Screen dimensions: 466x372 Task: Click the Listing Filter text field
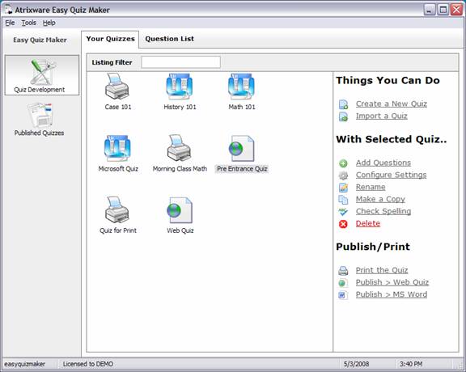[x=180, y=62]
